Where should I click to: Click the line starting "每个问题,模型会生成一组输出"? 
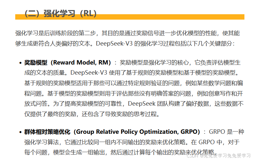click(x=120, y=152)
